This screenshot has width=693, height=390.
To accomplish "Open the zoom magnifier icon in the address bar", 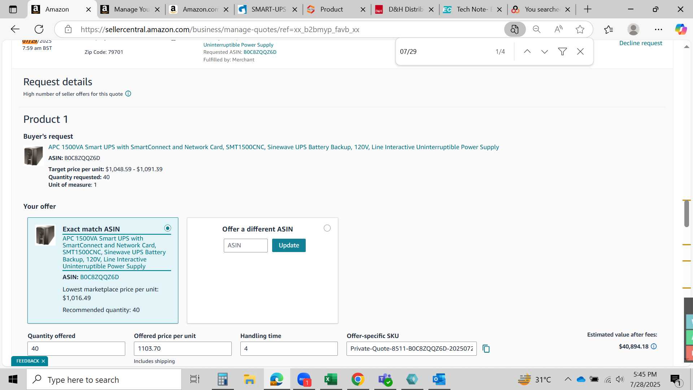I will point(537,29).
